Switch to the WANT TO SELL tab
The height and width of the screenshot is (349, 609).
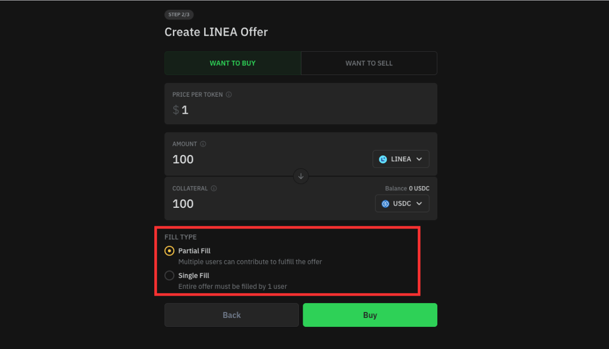coord(369,63)
